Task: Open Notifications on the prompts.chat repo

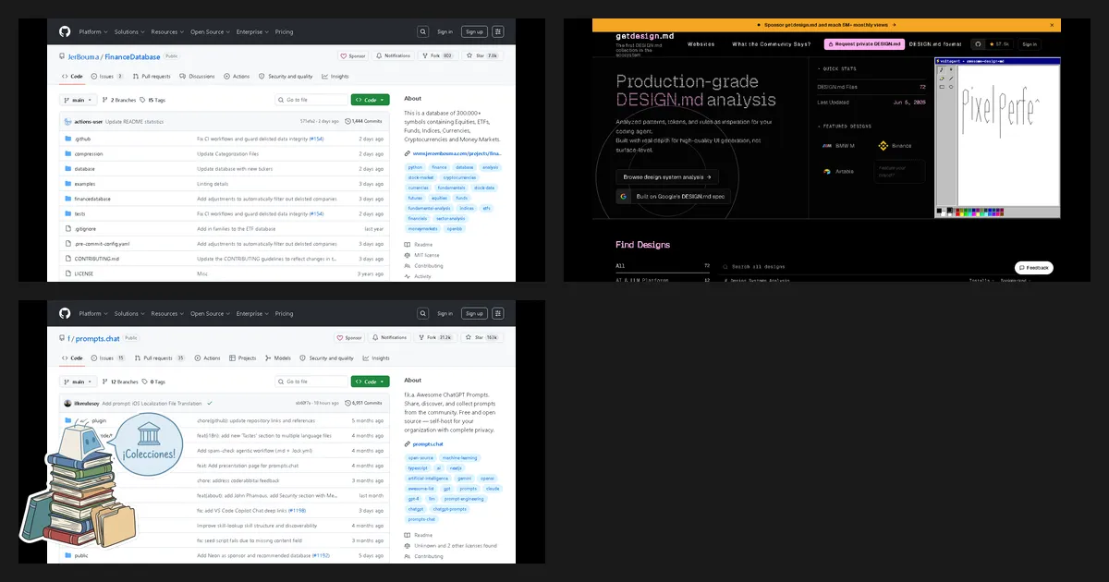Action: click(390, 338)
